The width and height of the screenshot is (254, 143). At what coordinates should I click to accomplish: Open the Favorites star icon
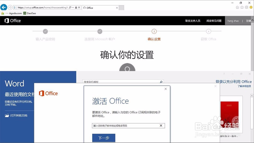click(242, 7)
